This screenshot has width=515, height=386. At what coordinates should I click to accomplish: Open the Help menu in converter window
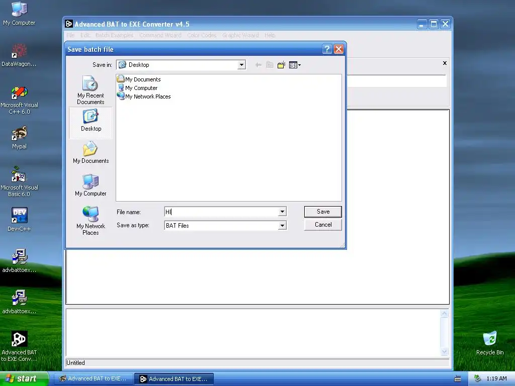[x=270, y=35]
